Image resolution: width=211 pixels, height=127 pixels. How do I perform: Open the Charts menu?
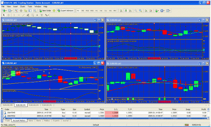pyautogui.click(x=23, y=6)
